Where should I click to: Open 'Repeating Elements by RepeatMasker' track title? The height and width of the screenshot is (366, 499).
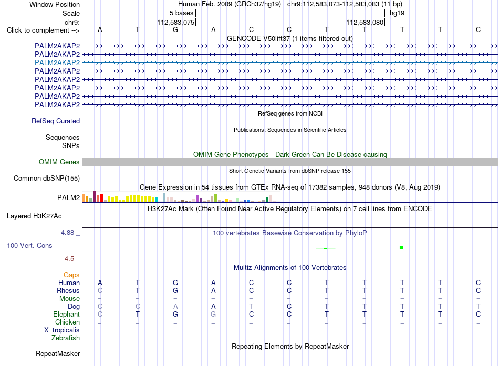pos(290,346)
